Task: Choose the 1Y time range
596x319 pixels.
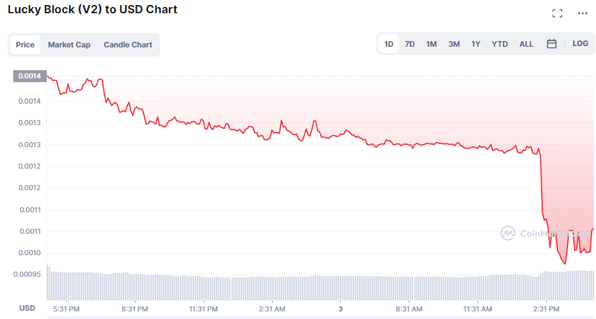Action: click(476, 44)
